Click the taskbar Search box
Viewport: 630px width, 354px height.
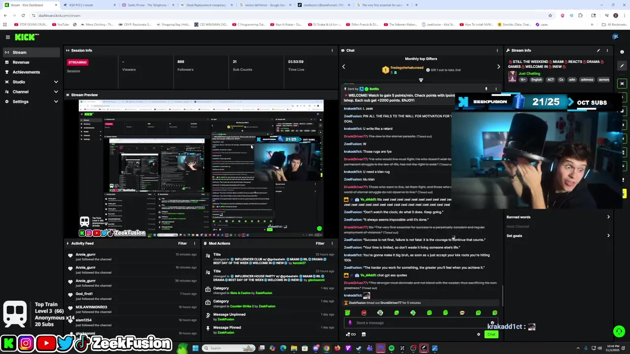[229, 348]
